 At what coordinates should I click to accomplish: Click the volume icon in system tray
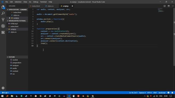click(157, 96)
